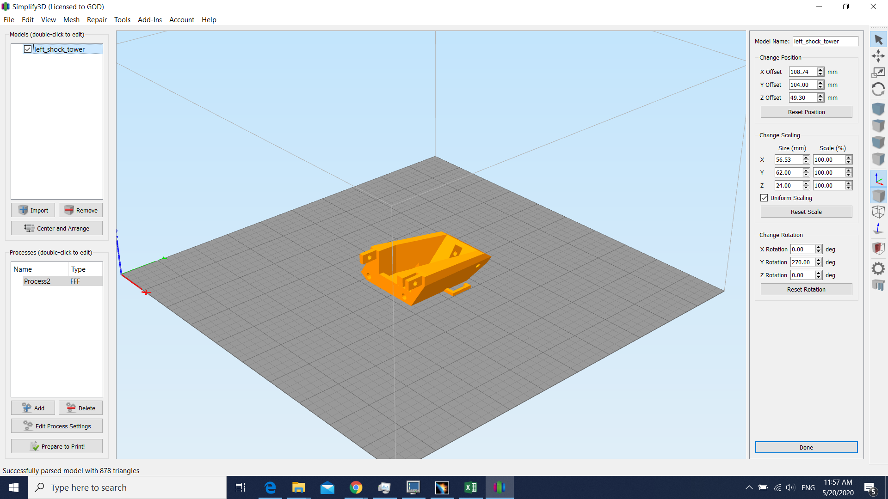Uncheck the left_shock_tower model checkbox
888x499 pixels.
[28, 49]
